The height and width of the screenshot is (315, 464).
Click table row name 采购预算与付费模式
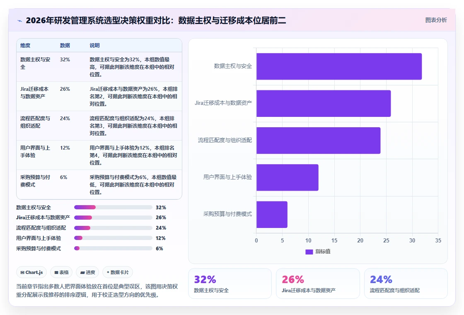(x=35, y=181)
